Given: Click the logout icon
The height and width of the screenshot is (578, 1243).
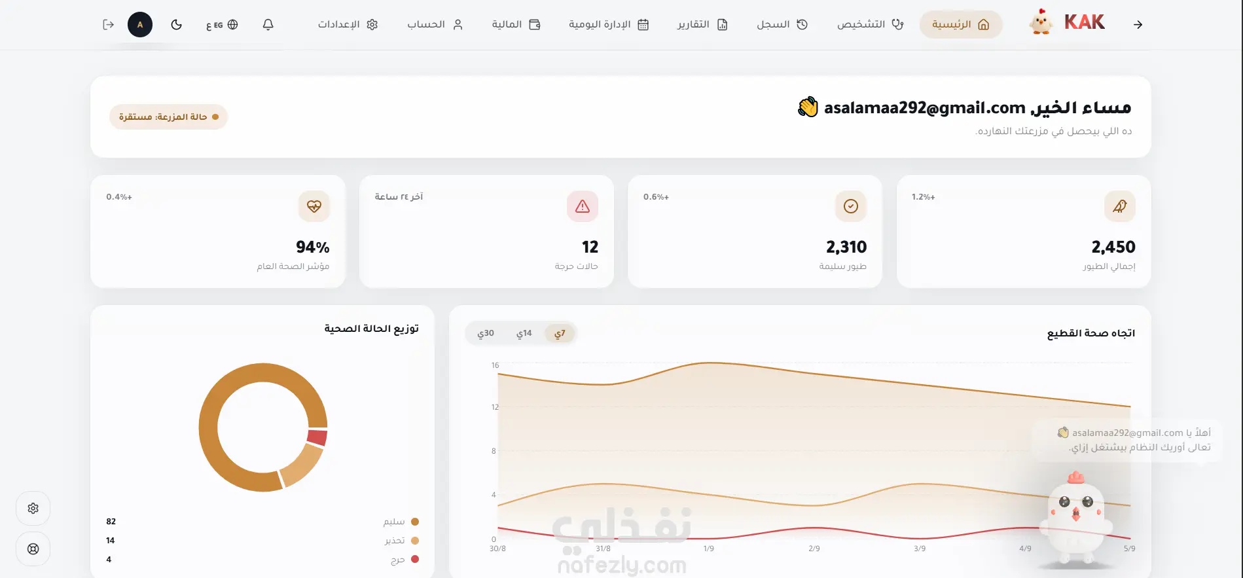Looking at the screenshot, I should (x=109, y=24).
